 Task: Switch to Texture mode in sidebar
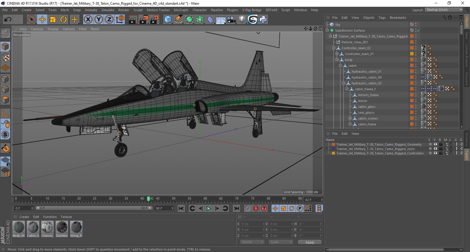click(5, 57)
